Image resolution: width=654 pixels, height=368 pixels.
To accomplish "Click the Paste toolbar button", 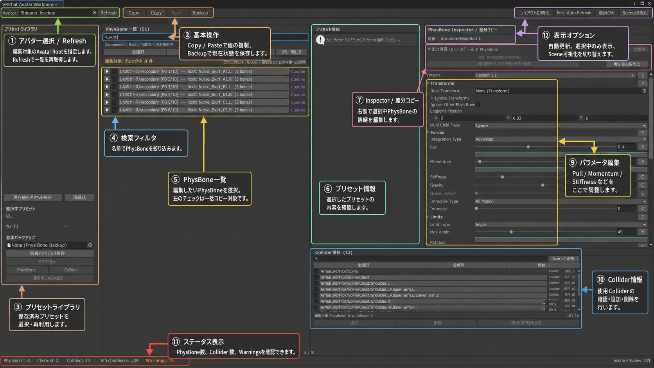I will pyautogui.click(x=177, y=13).
